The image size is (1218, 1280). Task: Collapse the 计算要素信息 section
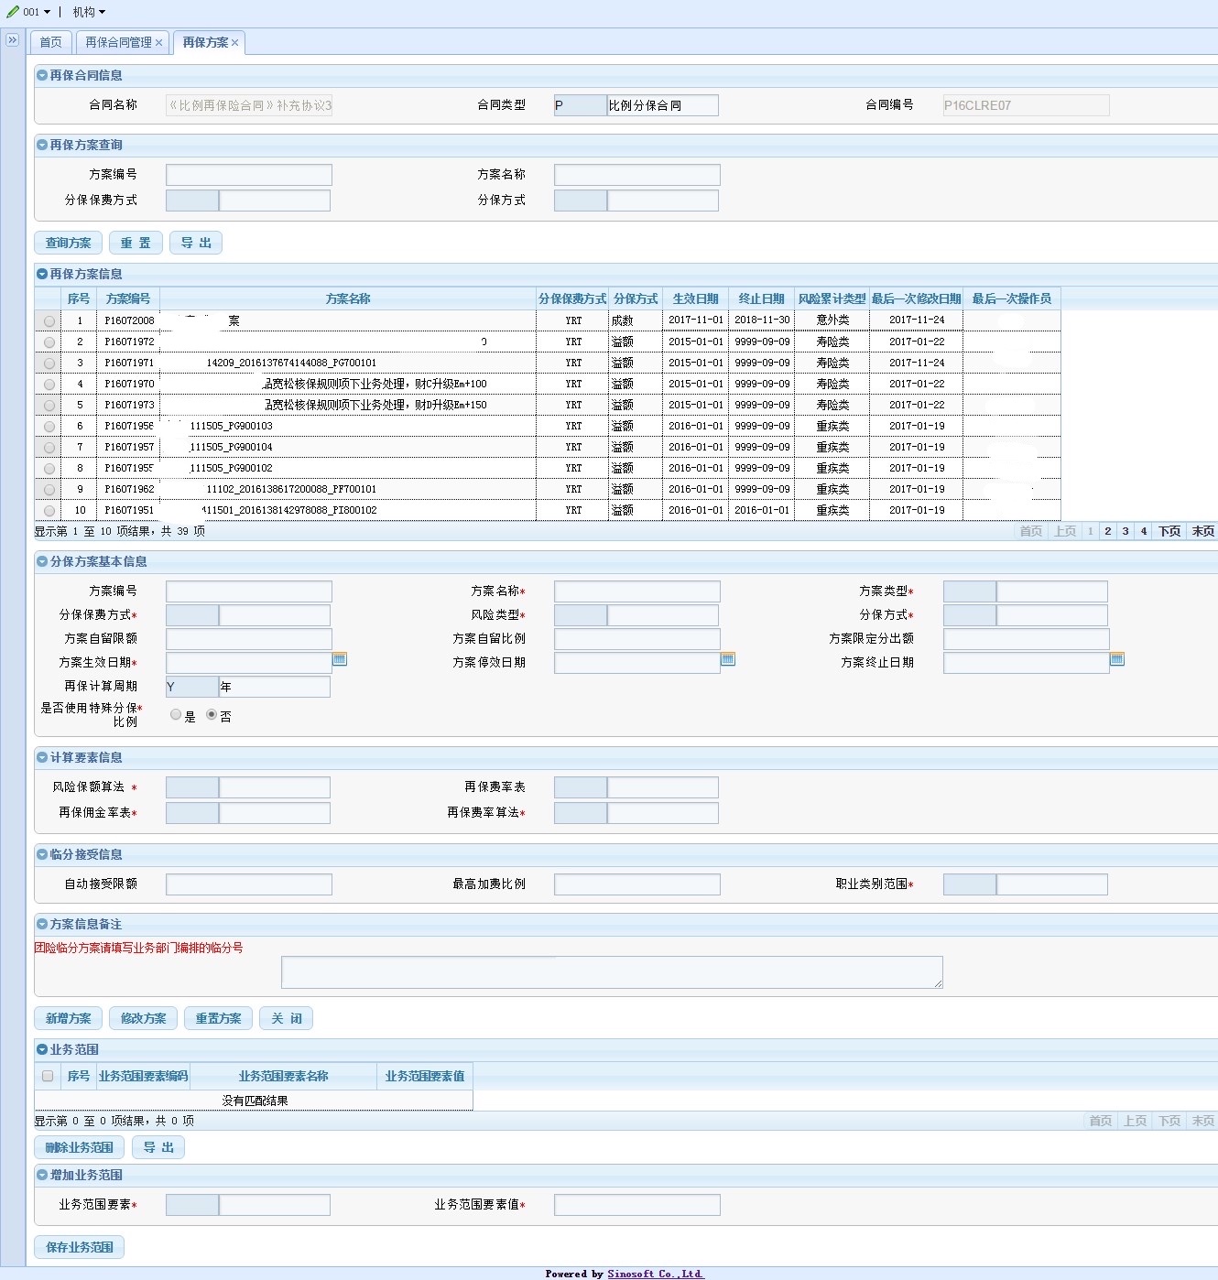click(x=42, y=757)
